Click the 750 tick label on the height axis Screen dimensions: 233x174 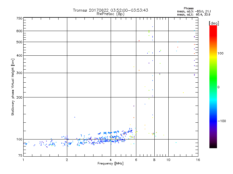coord(19,18)
